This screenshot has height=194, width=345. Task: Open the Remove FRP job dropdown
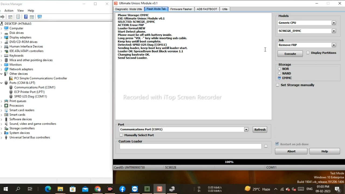pyautogui.click(x=334, y=45)
